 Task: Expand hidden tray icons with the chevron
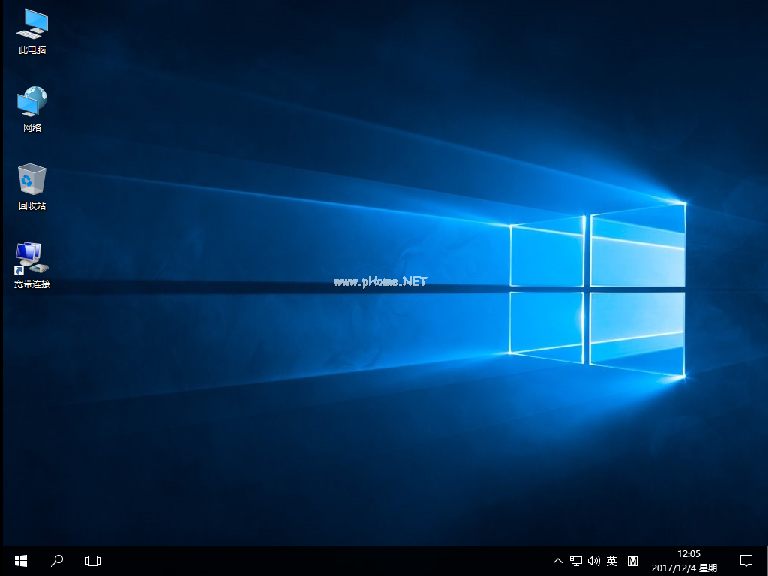pos(557,561)
